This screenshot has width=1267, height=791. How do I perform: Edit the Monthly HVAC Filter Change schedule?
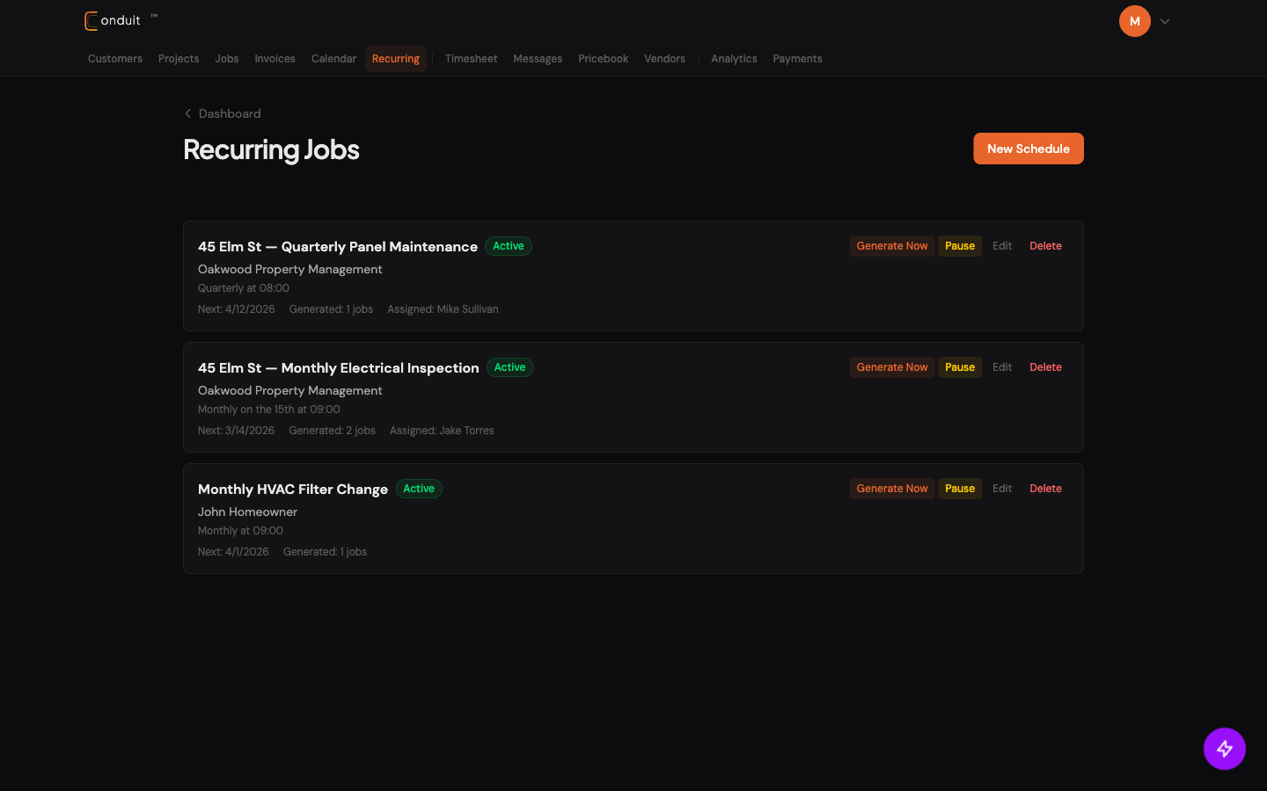pyautogui.click(x=1002, y=489)
